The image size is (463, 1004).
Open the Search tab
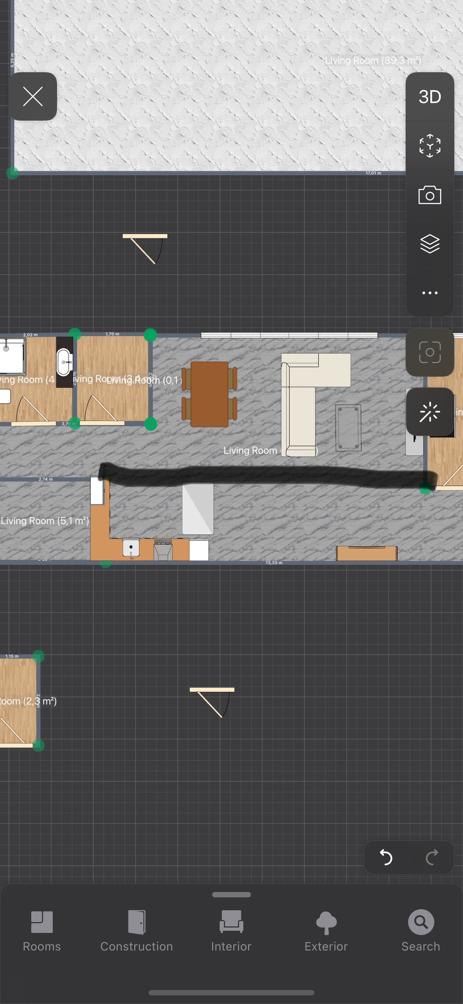(x=421, y=931)
